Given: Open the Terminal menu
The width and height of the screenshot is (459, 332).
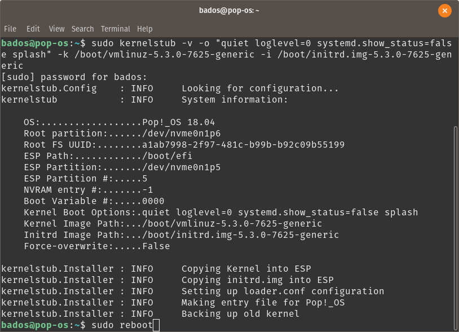Looking at the screenshot, I should pyautogui.click(x=115, y=29).
